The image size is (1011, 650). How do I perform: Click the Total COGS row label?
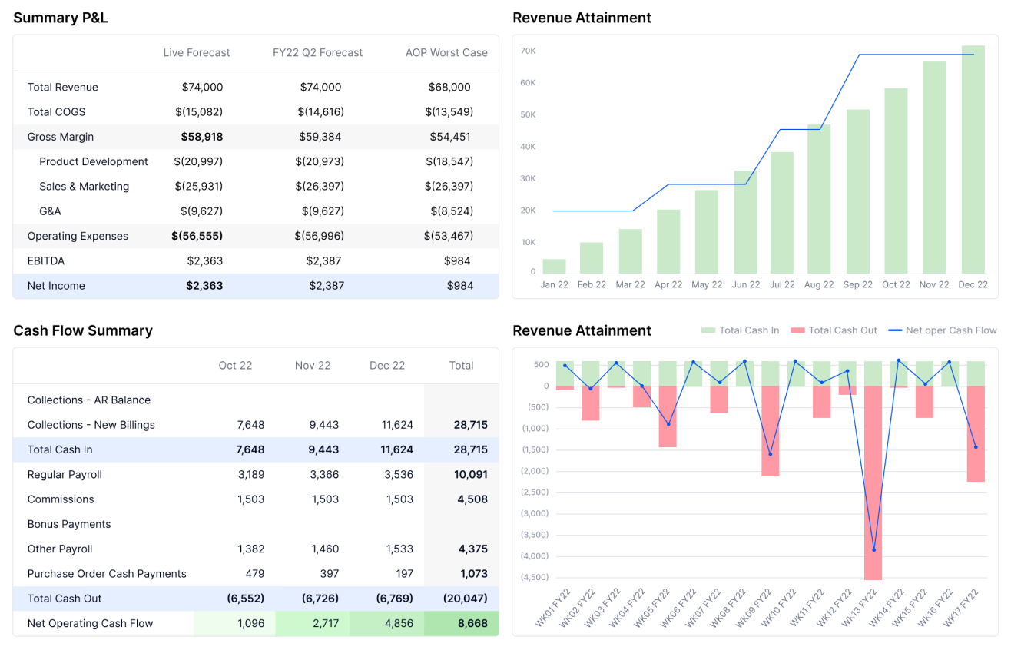(57, 112)
